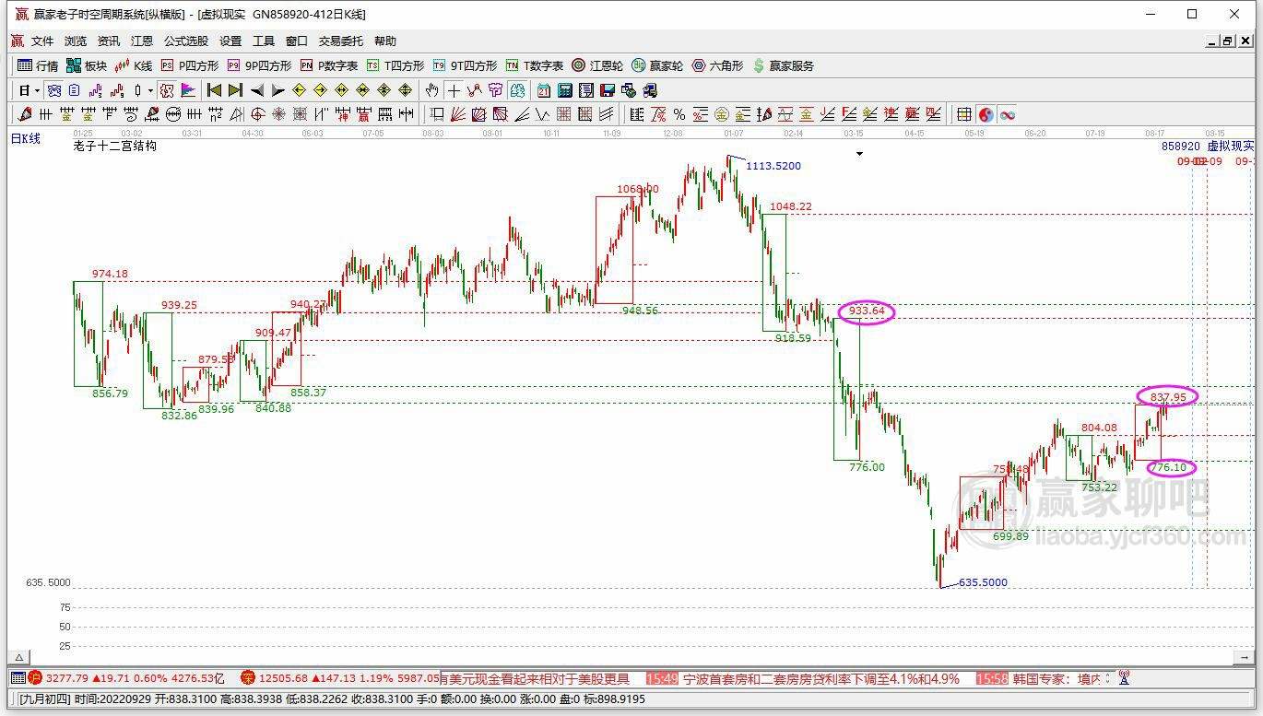Image resolution: width=1263 pixels, height=716 pixels.
Task: Open 赢家服务 service panel
Action: pyautogui.click(x=784, y=65)
